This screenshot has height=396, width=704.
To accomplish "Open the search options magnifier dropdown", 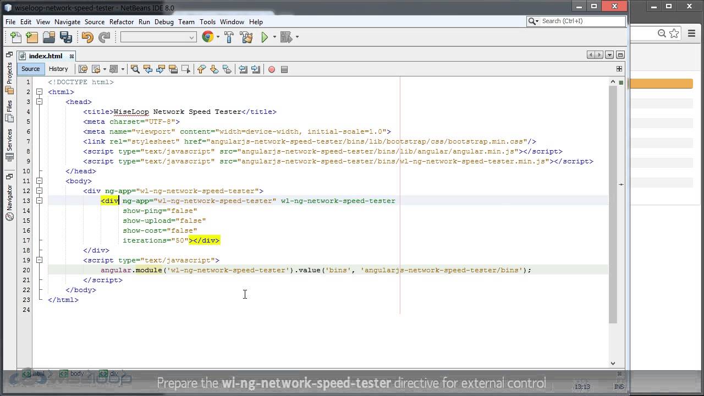I will (533, 21).
